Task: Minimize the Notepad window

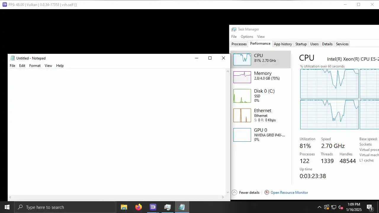Action: click(x=196, y=58)
